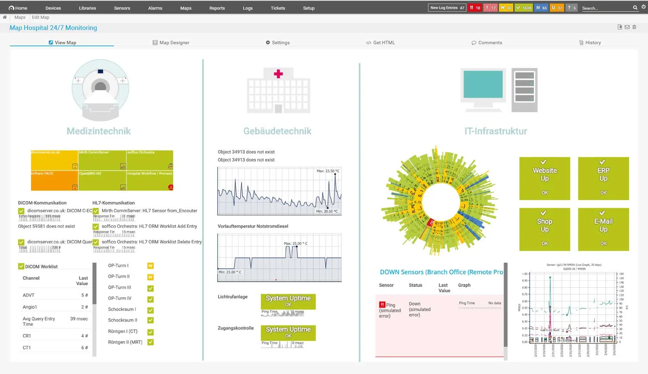Click the New Log Entries button

[x=447, y=8]
